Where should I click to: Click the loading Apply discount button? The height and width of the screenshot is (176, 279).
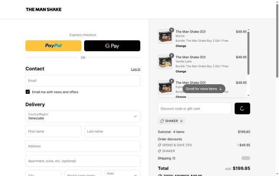click(x=242, y=108)
